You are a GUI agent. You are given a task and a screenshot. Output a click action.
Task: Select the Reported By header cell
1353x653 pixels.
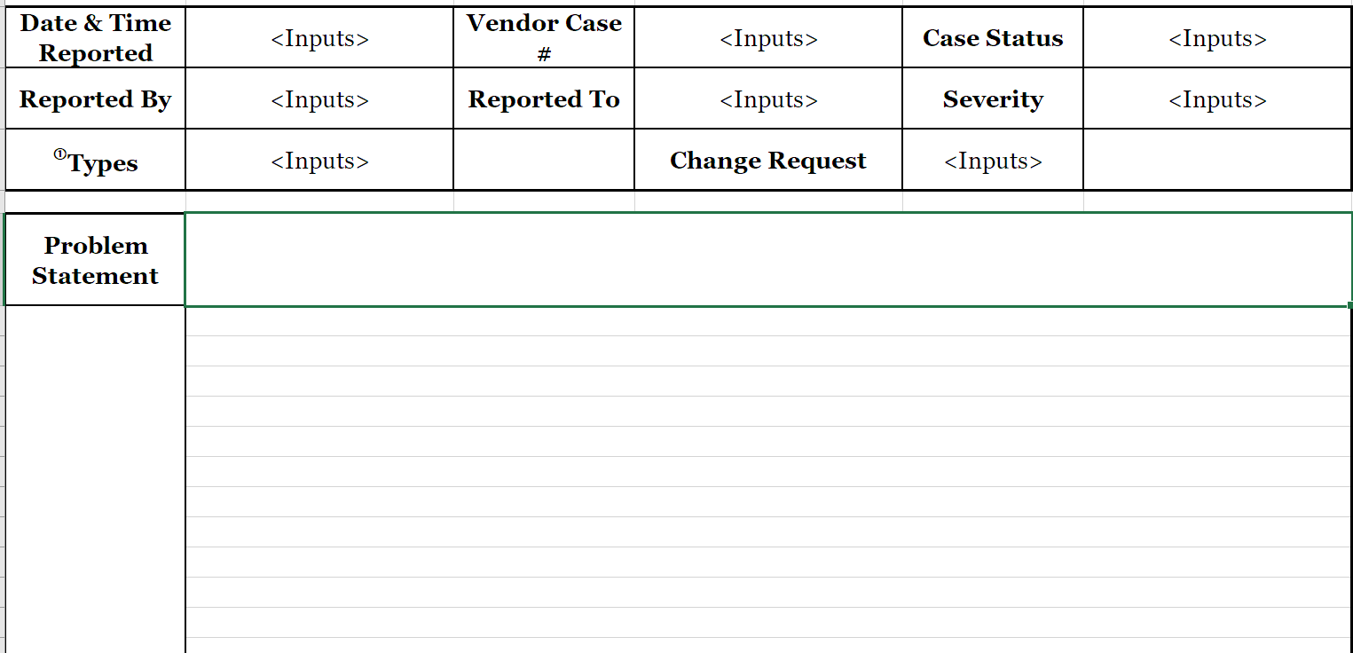click(94, 99)
